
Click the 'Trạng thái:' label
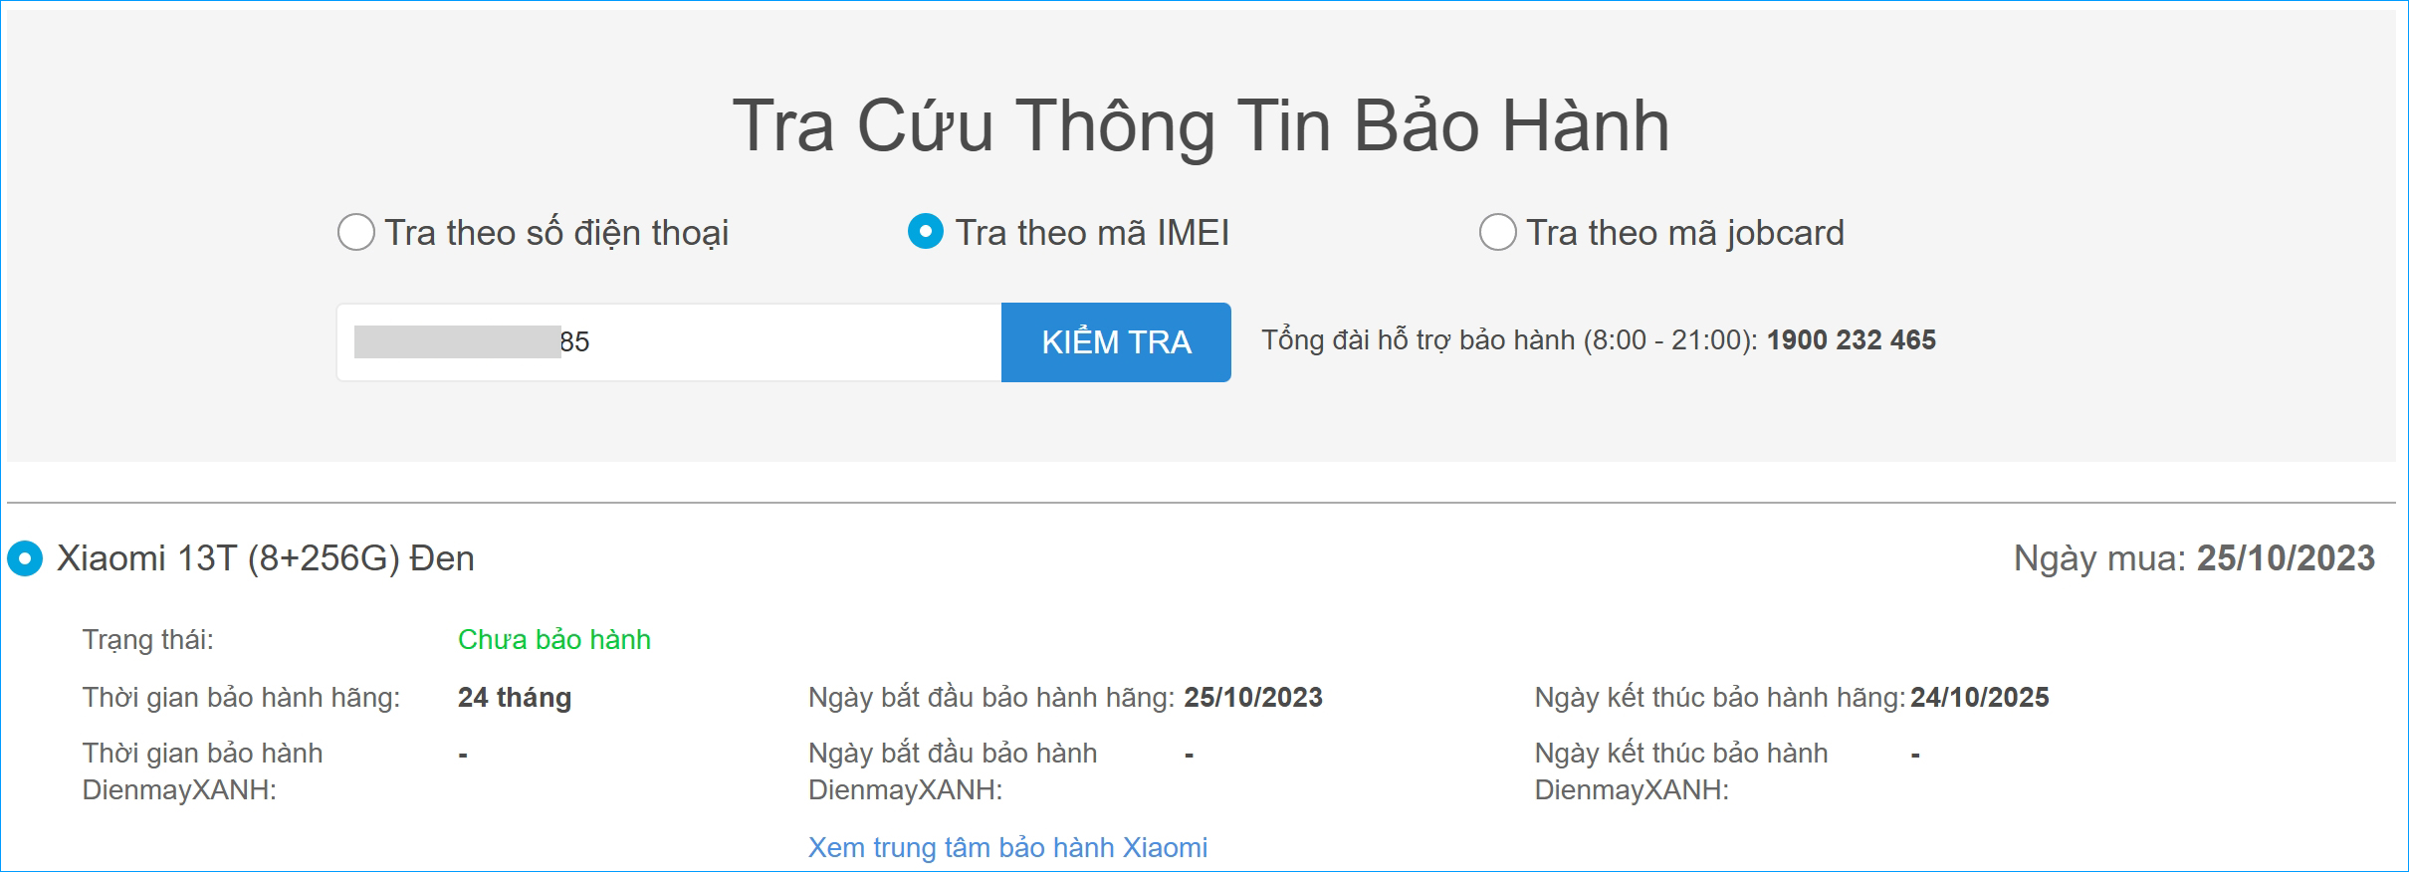pos(148,639)
